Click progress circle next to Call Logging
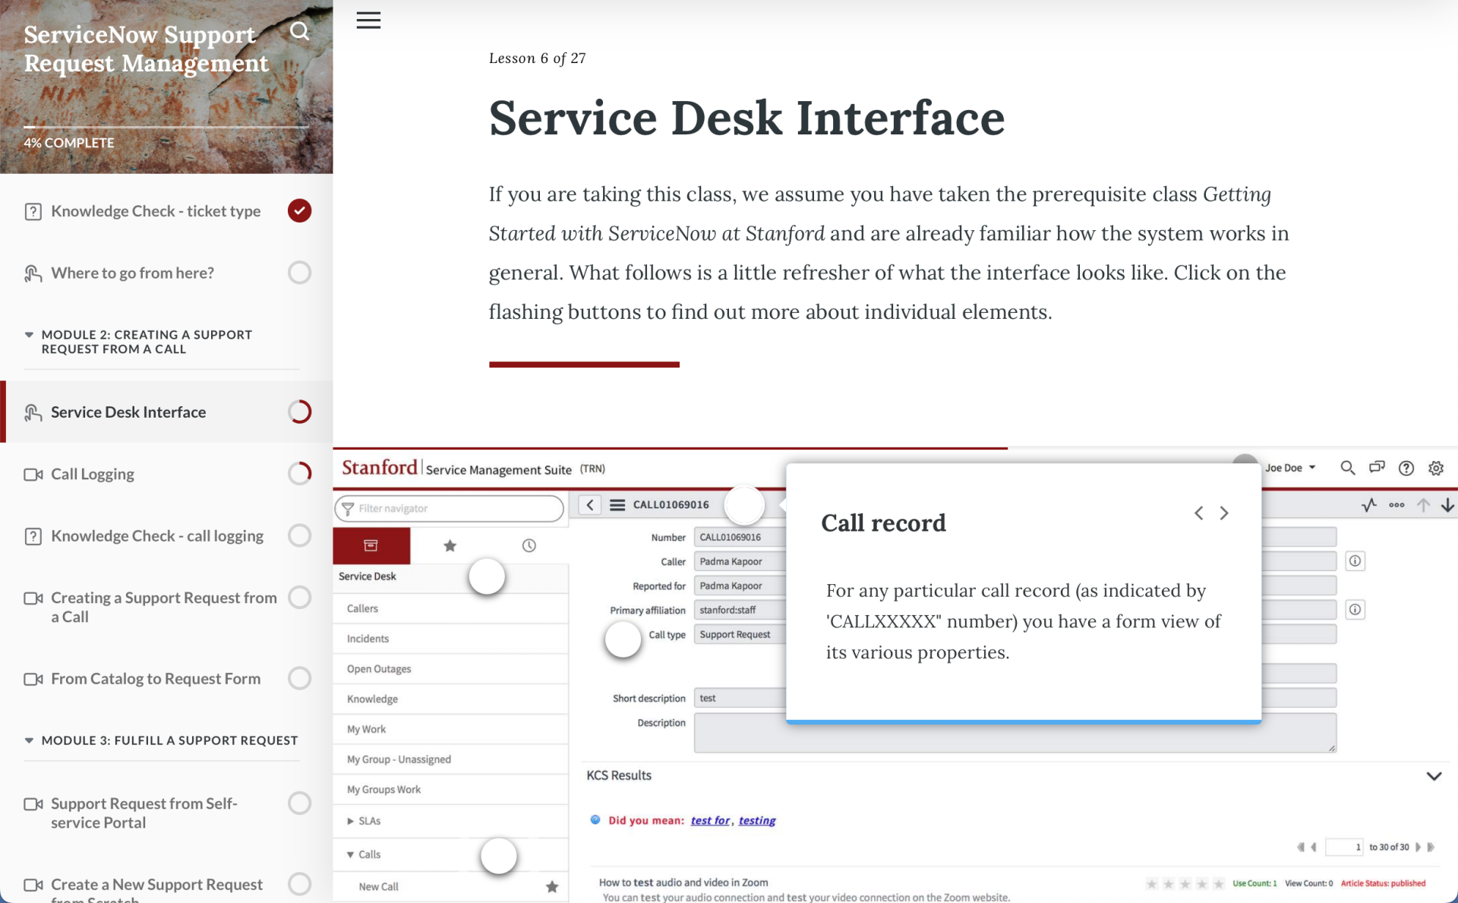 299,474
